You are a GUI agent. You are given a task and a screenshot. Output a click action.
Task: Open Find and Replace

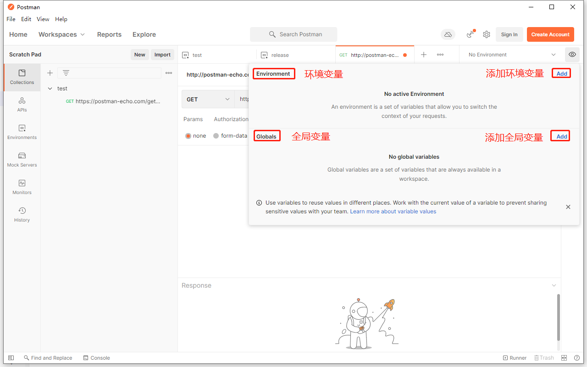[x=48, y=358]
